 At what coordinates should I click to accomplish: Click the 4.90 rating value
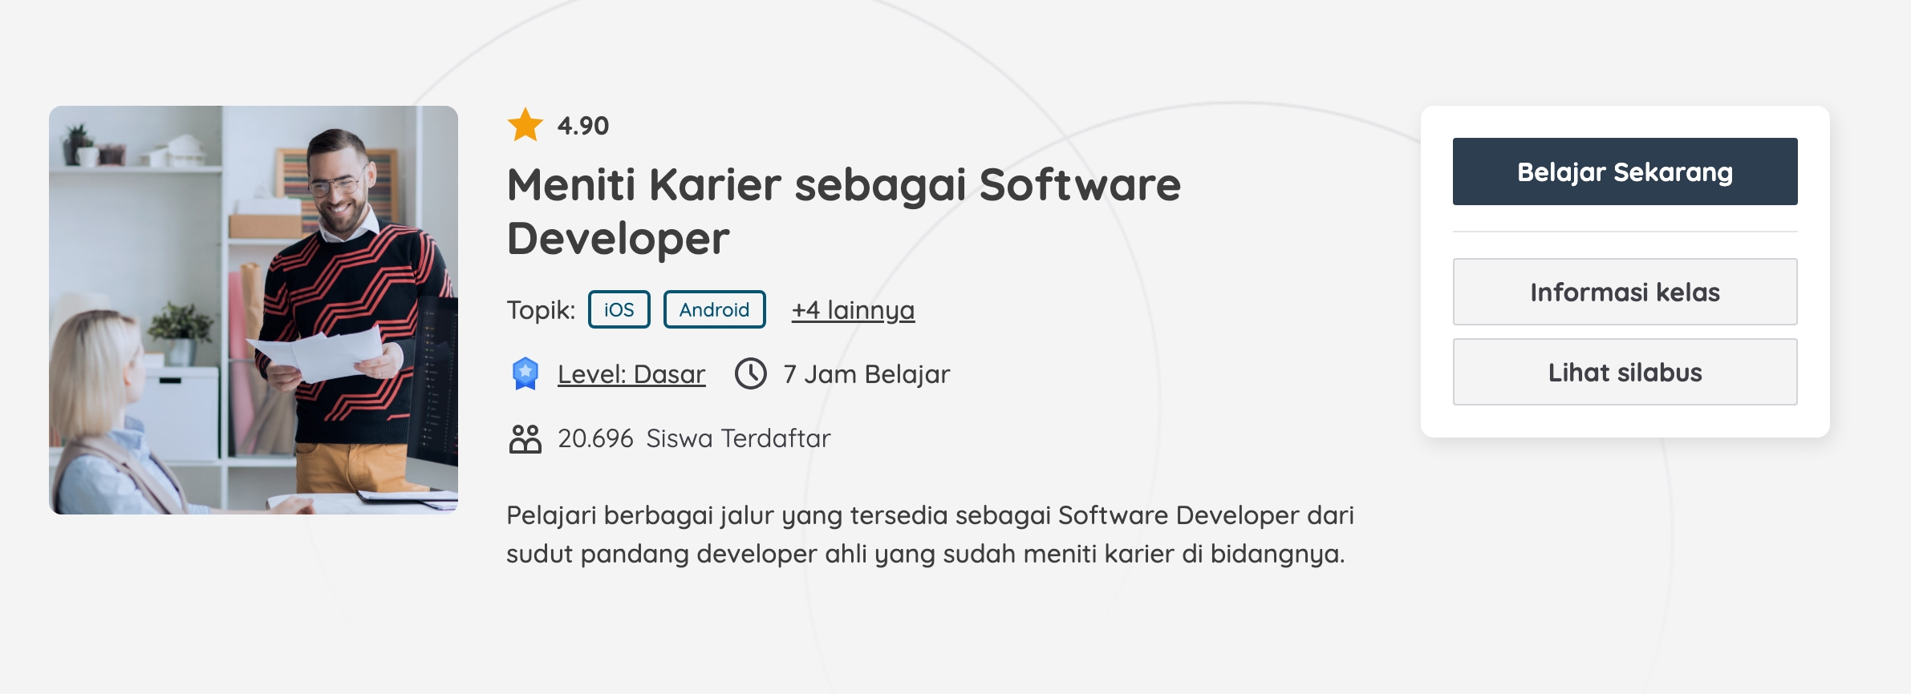[583, 126]
